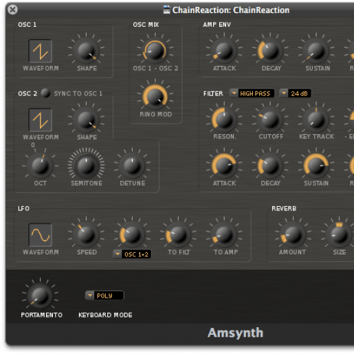The width and height of the screenshot is (354, 354).
Task: Click the Amp Env Attack knob
Action: click(x=224, y=51)
